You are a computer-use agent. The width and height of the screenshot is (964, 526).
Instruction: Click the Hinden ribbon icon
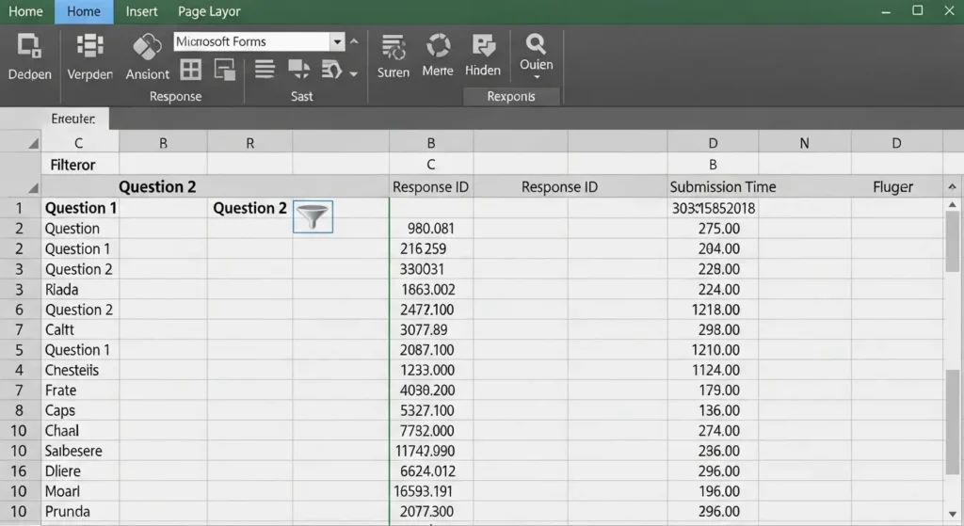[x=483, y=47]
